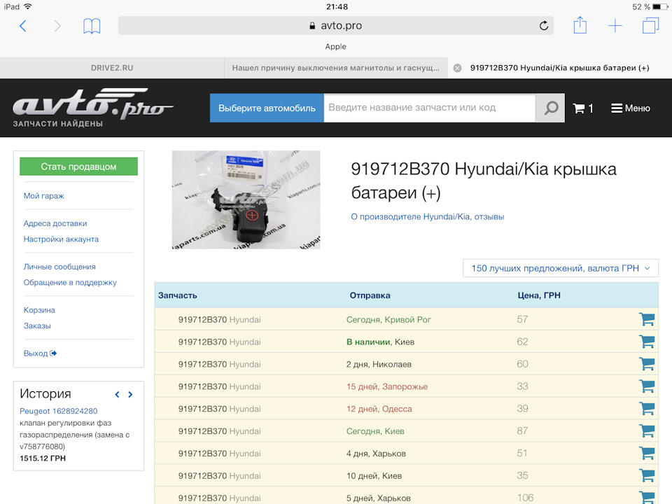Sort by 'Отправка' column header
Viewport: 672px width, 504px height.
(x=370, y=295)
